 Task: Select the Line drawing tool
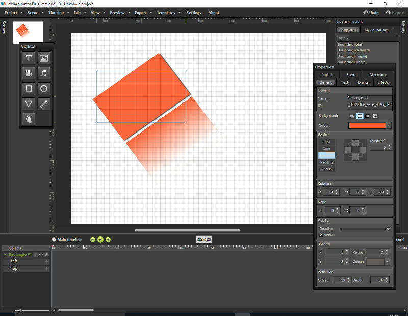pyautogui.click(x=44, y=104)
